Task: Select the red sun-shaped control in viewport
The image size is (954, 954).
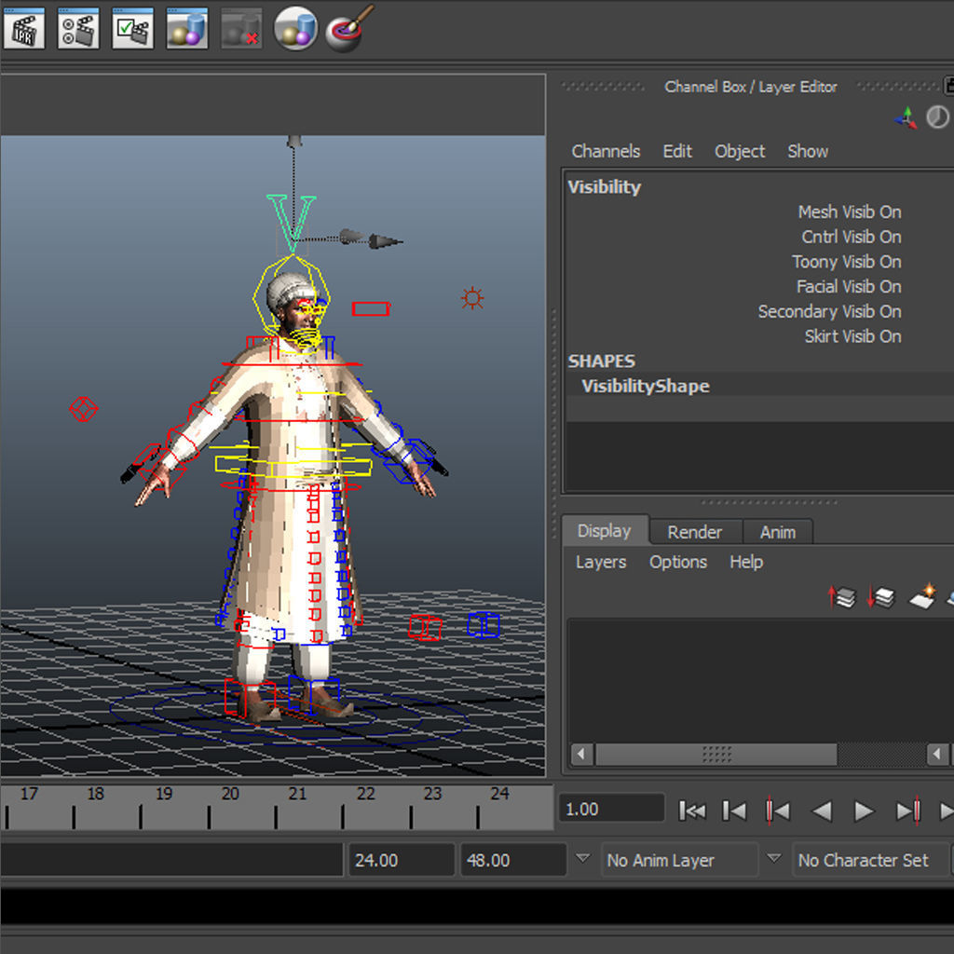Action: click(472, 298)
